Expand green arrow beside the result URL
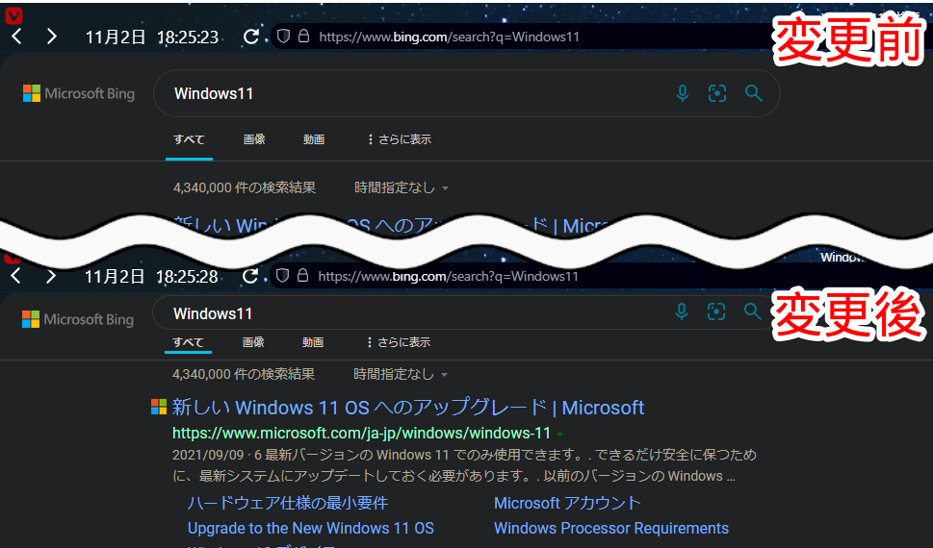The image size is (933, 548). [560, 435]
